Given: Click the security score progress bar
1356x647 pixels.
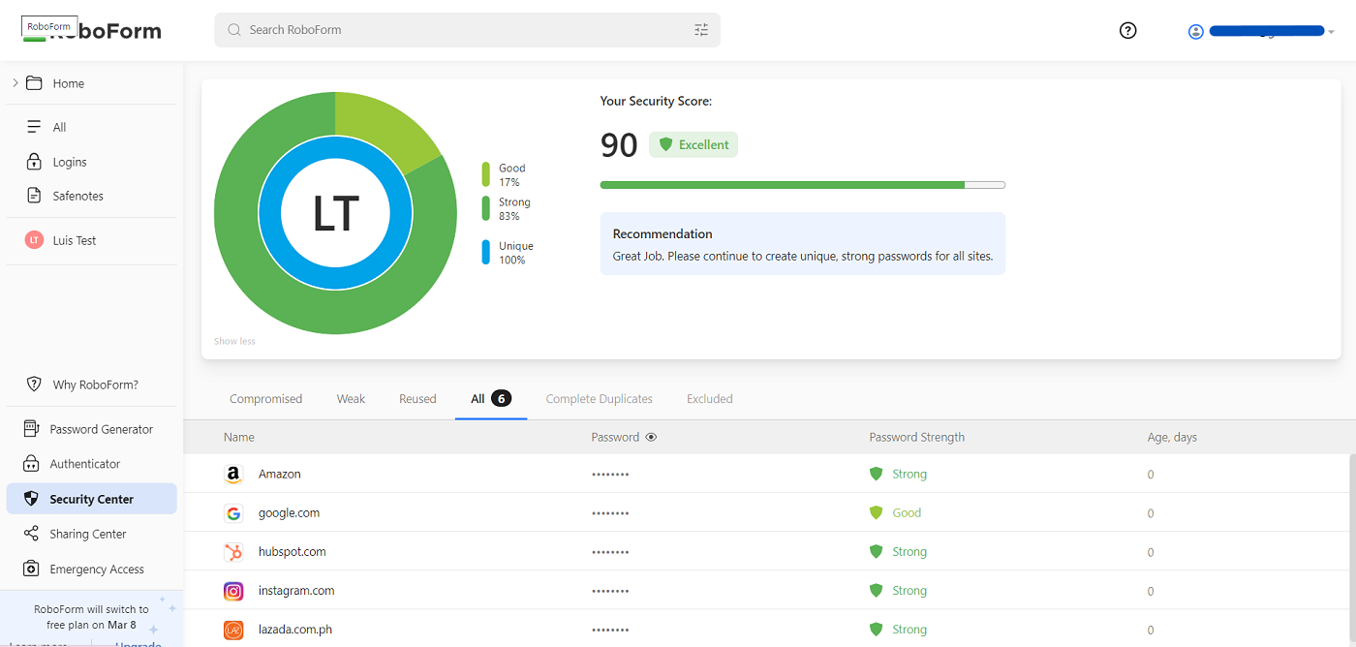Looking at the screenshot, I should click(x=802, y=185).
